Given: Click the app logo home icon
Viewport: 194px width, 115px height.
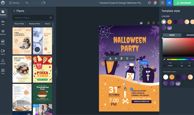Looking at the screenshot, I should [3, 3].
